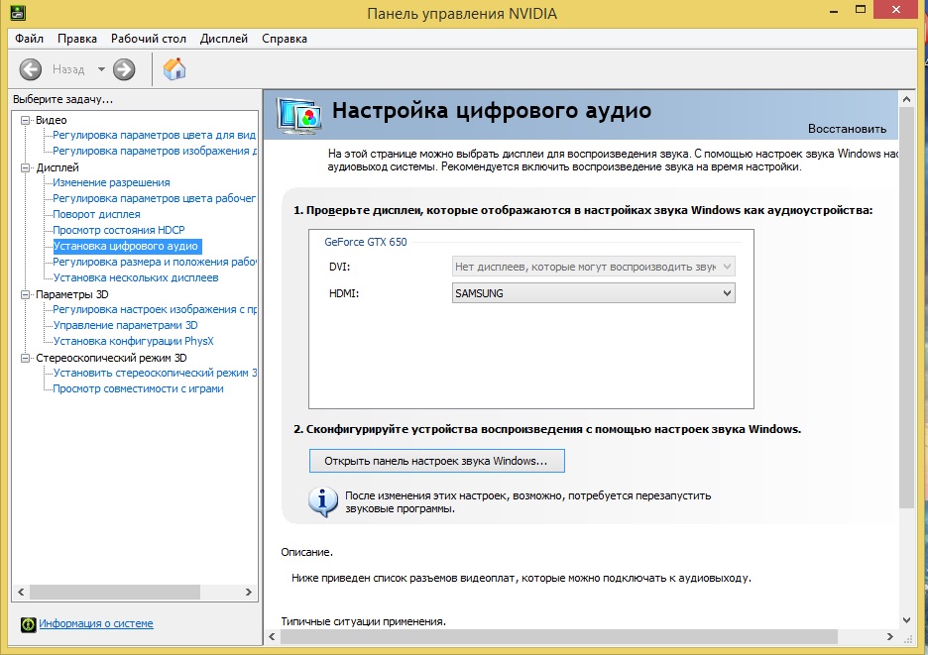Click the window resize grip corner

(x=907, y=638)
